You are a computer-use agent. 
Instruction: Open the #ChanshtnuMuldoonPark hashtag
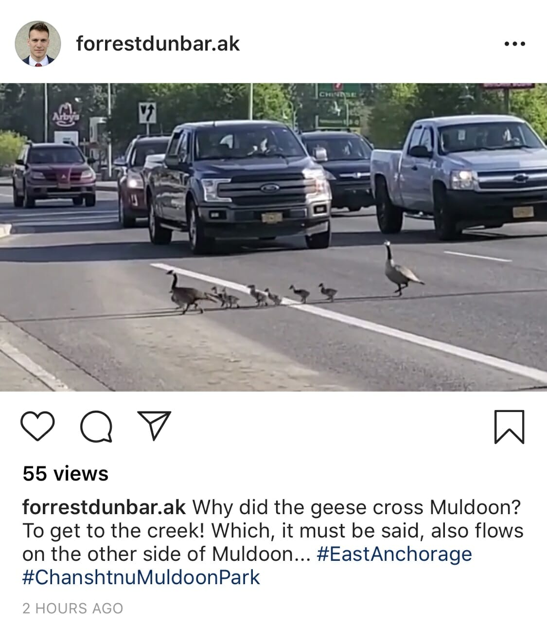pos(141,577)
